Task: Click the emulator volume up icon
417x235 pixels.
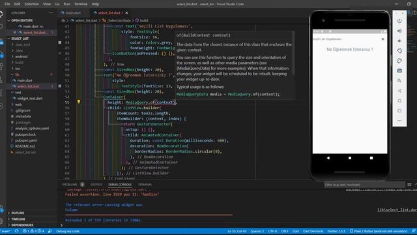Action: pos(399,31)
